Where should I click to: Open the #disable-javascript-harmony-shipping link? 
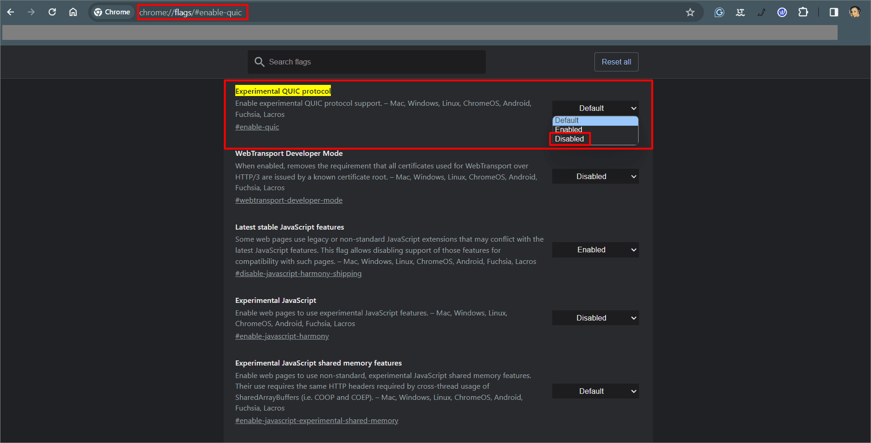[298, 274]
